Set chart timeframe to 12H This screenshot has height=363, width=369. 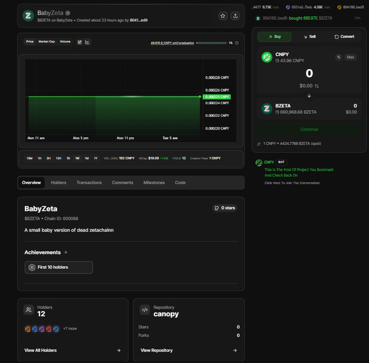[59, 158]
